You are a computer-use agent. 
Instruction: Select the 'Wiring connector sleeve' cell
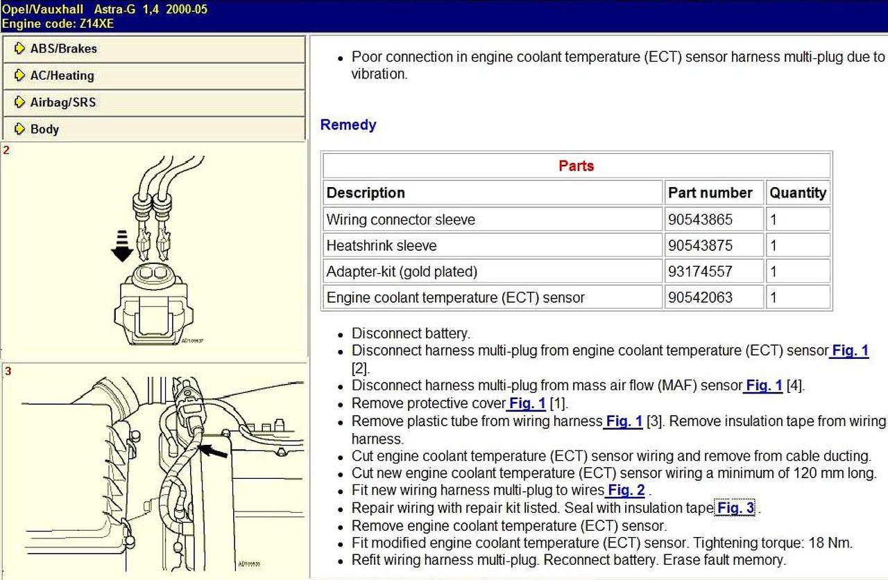[x=493, y=220]
